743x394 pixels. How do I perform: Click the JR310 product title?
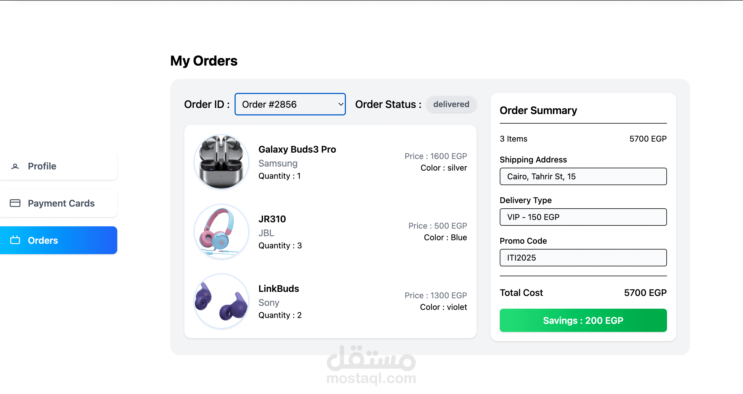tap(272, 219)
